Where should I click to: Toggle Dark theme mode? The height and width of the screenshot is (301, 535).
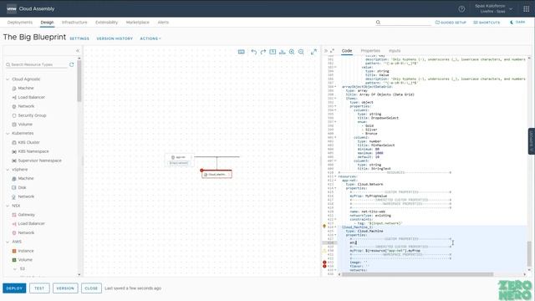pos(517,23)
